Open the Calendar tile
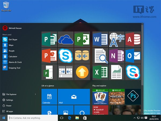161x121 pixels. pyautogui.click(x=49, y=97)
